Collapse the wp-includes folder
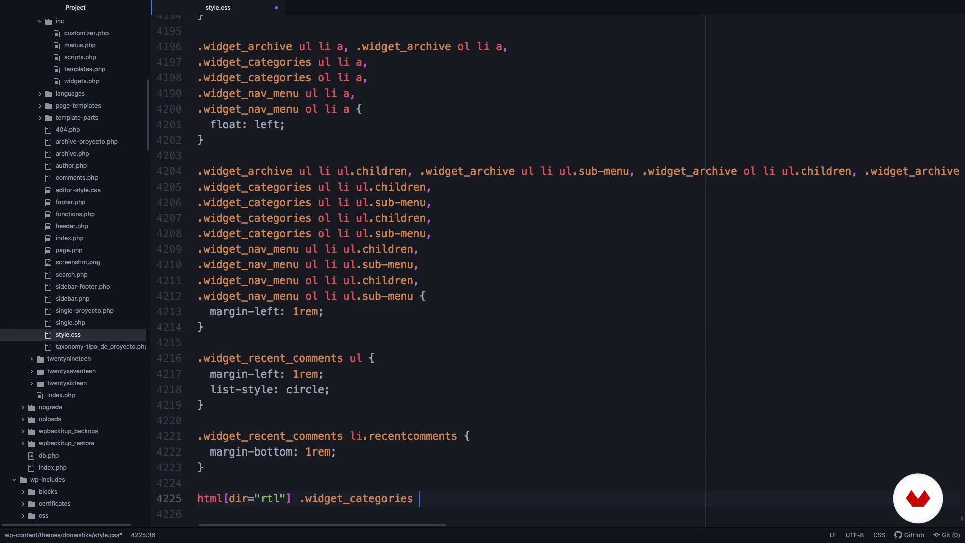 (14, 480)
